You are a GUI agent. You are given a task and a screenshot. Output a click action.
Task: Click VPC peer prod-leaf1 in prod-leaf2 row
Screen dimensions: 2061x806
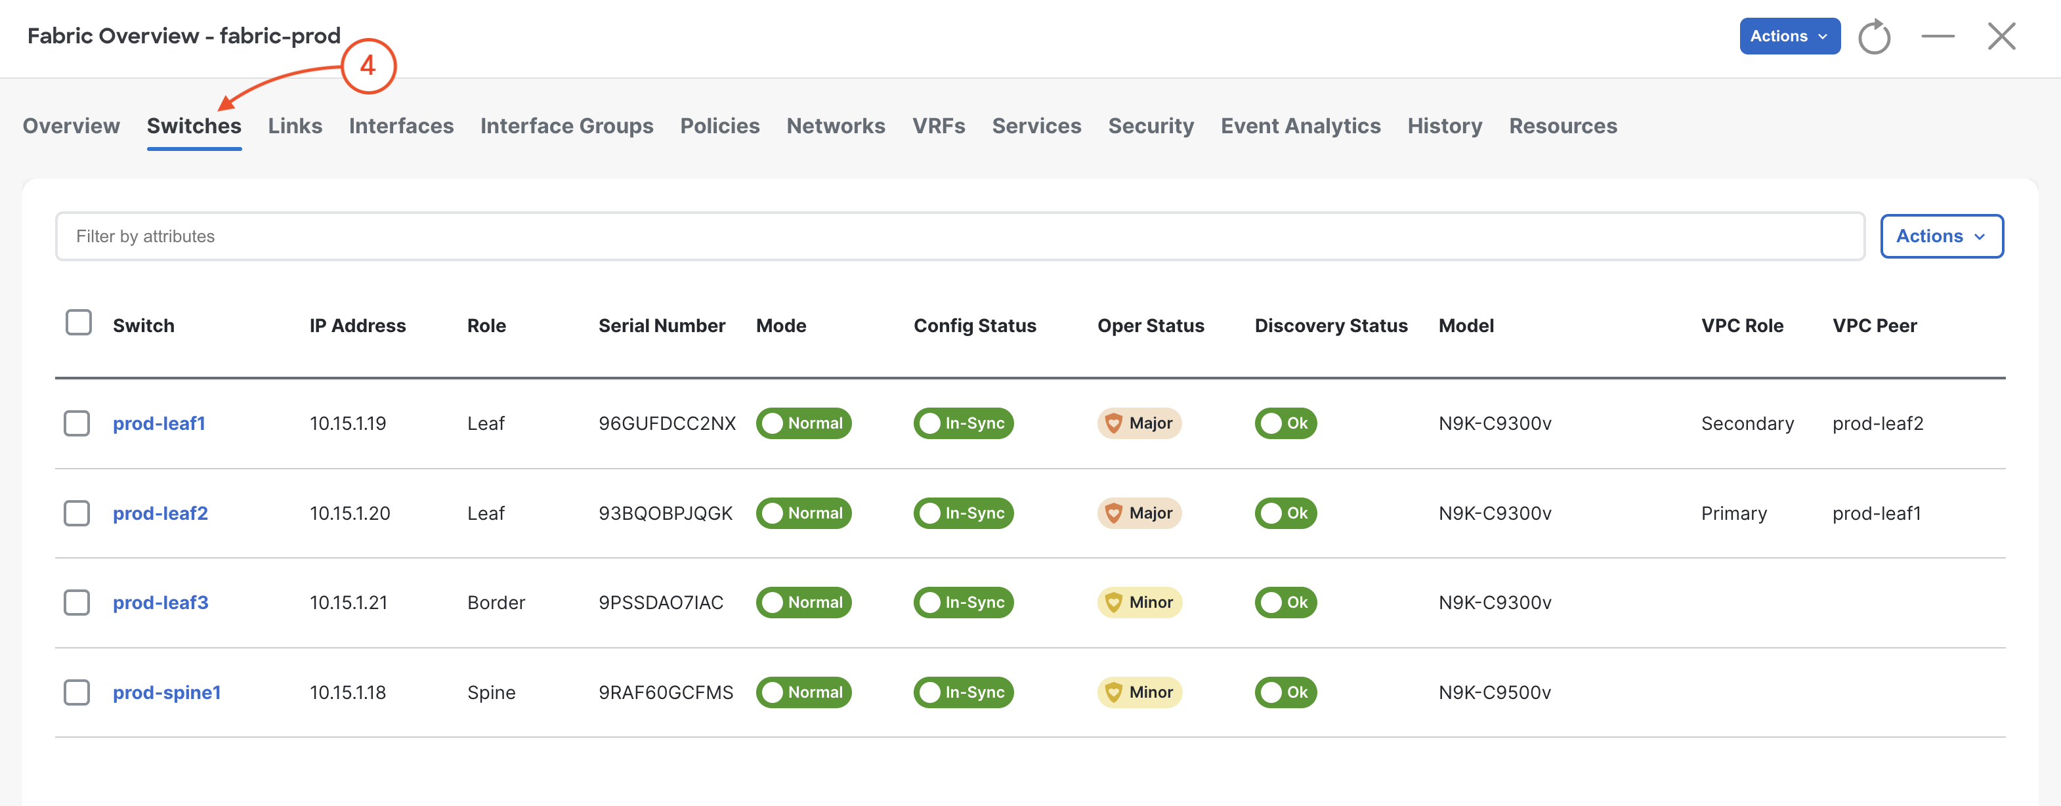(x=1876, y=513)
